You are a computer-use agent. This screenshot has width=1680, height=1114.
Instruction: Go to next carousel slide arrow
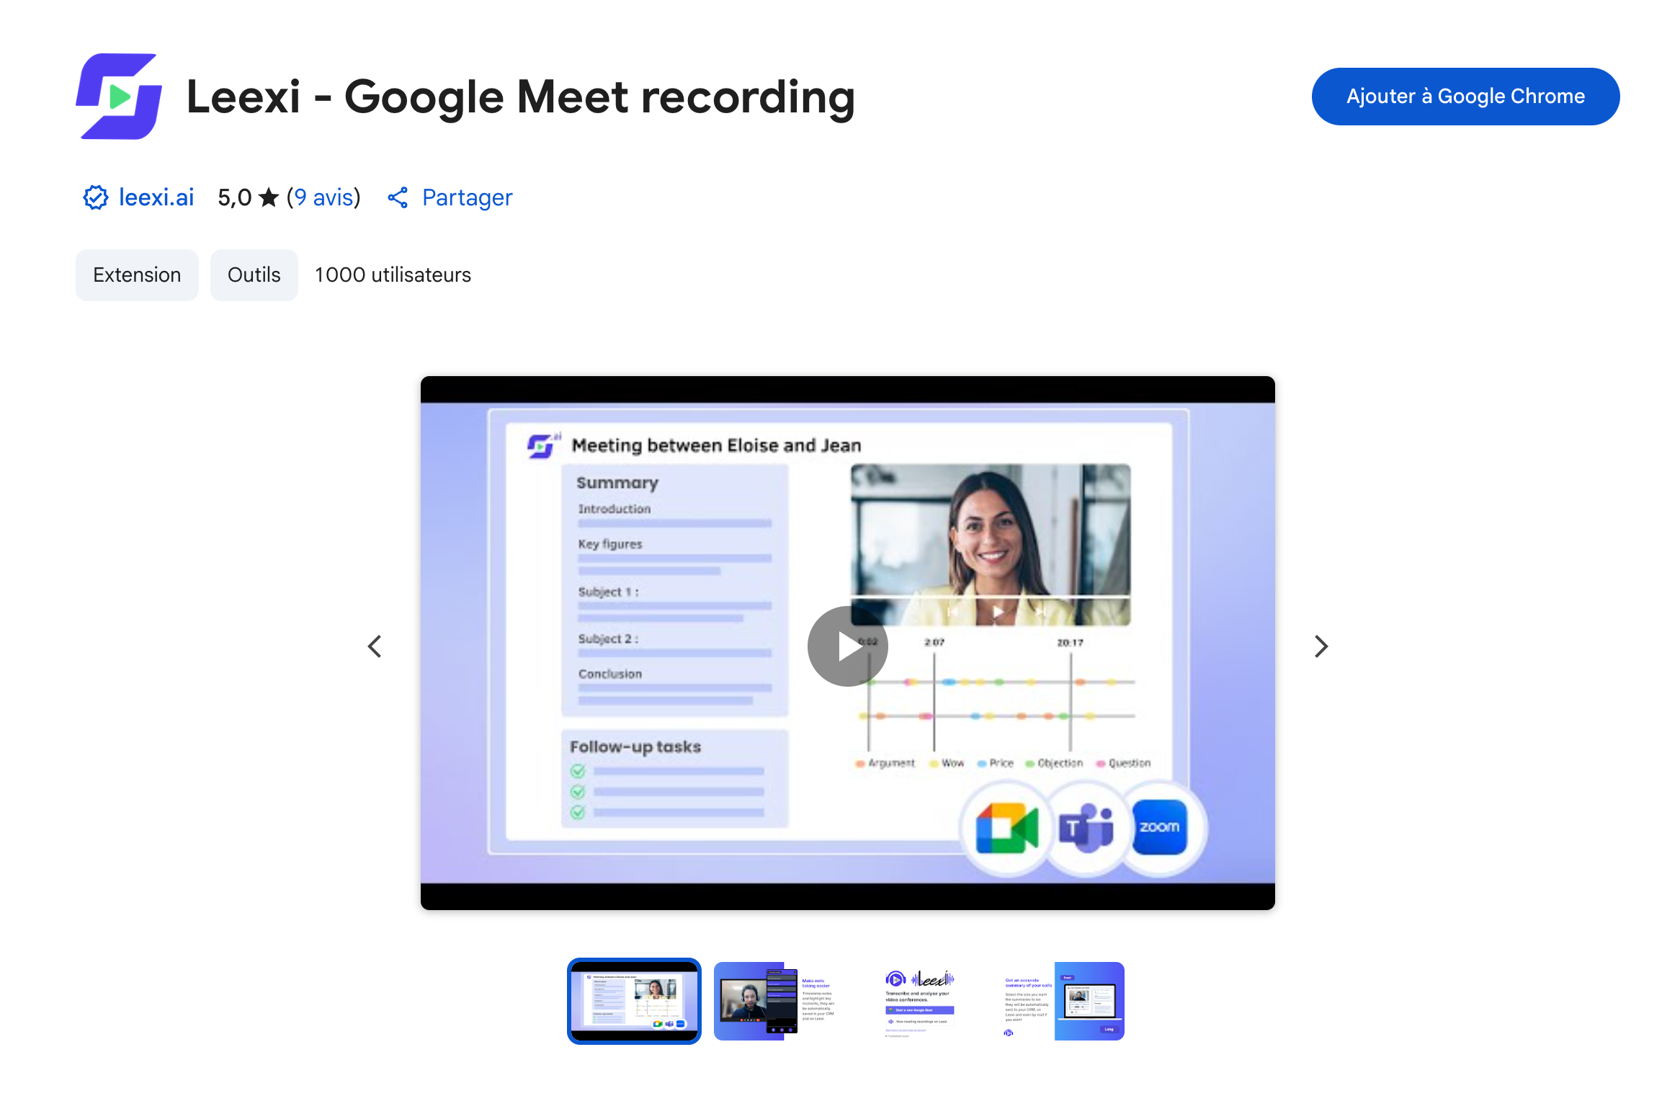tap(1321, 646)
